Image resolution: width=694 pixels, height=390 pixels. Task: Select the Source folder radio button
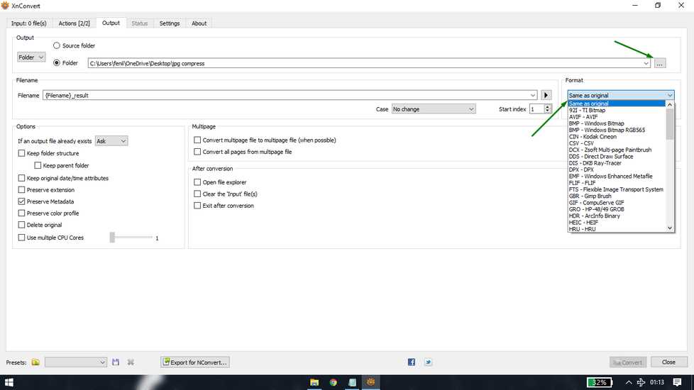tap(57, 45)
